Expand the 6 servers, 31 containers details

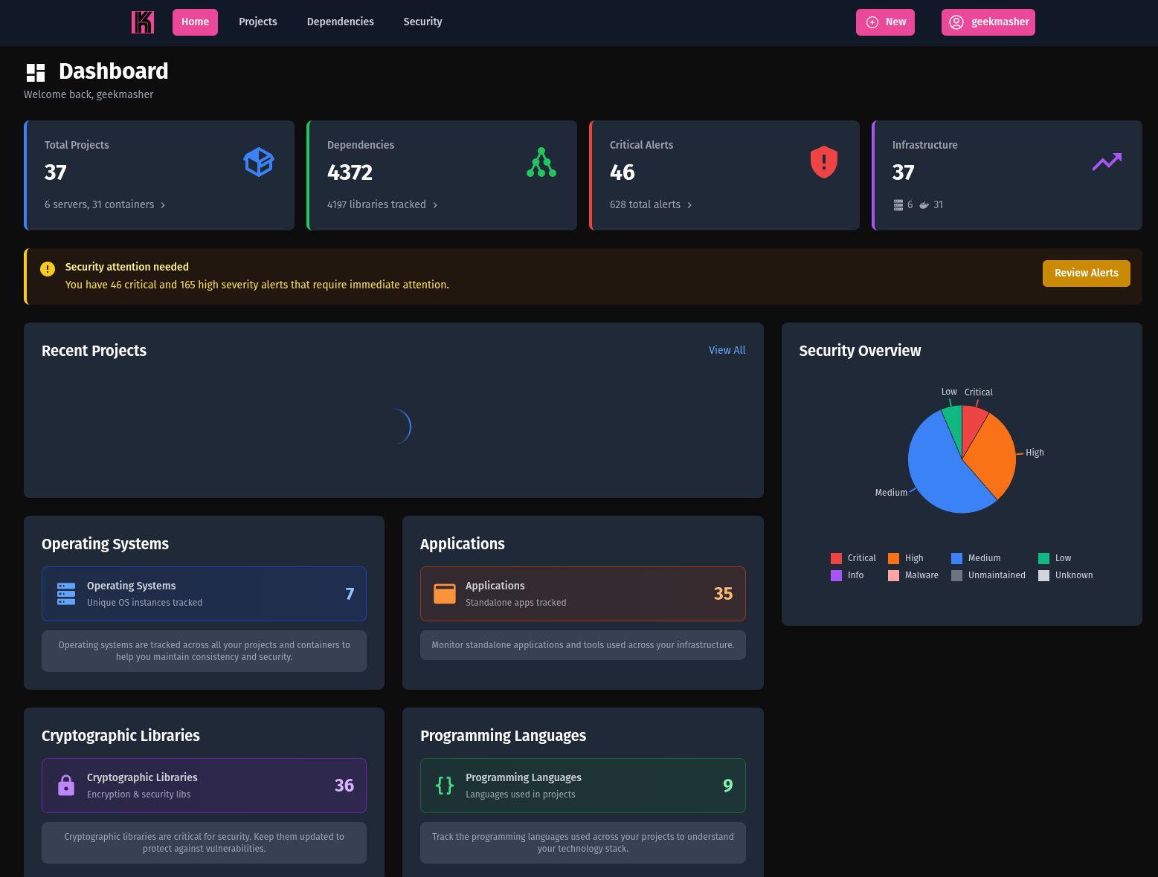[x=104, y=204]
